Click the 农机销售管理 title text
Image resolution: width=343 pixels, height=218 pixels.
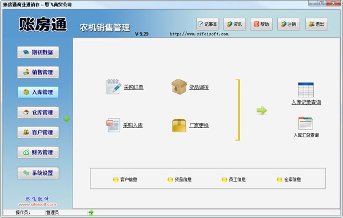pyautogui.click(x=105, y=28)
